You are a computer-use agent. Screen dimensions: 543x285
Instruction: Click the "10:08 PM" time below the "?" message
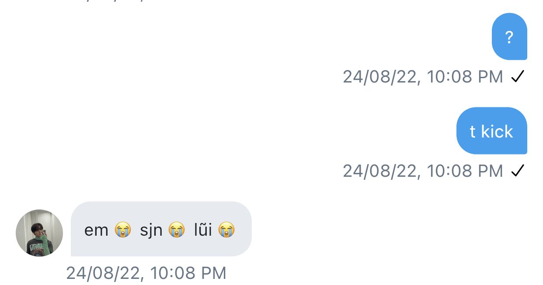[x=465, y=77]
